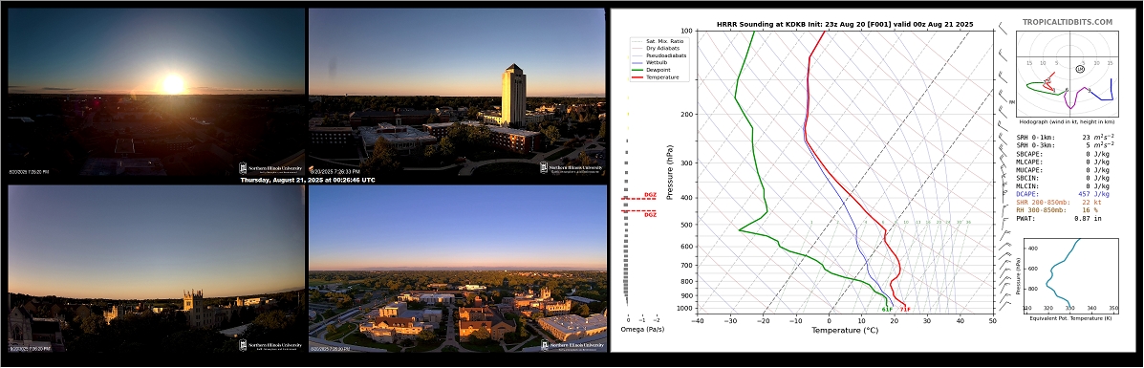Viewport: 1144px width, 368px height.
Task: Click the Wetbulb legend entry
Action: coord(651,62)
